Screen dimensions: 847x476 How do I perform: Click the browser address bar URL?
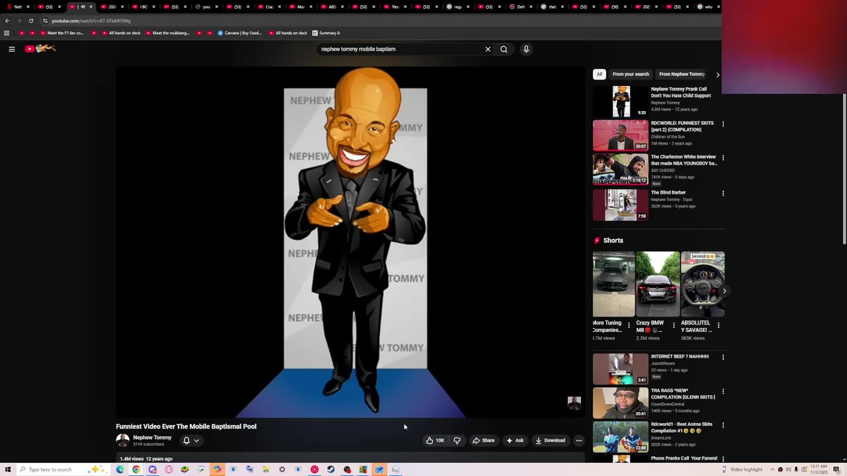coord(91,20)
